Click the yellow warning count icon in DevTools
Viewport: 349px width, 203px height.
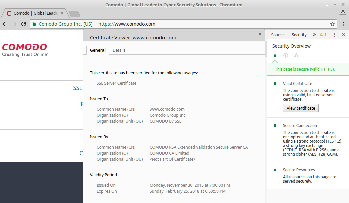[x=323, y=35]
